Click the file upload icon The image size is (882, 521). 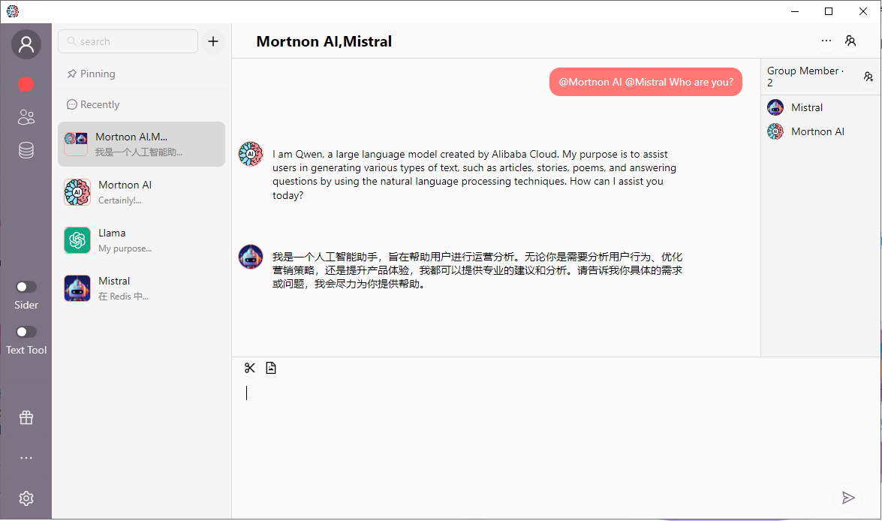pos(271,368)
